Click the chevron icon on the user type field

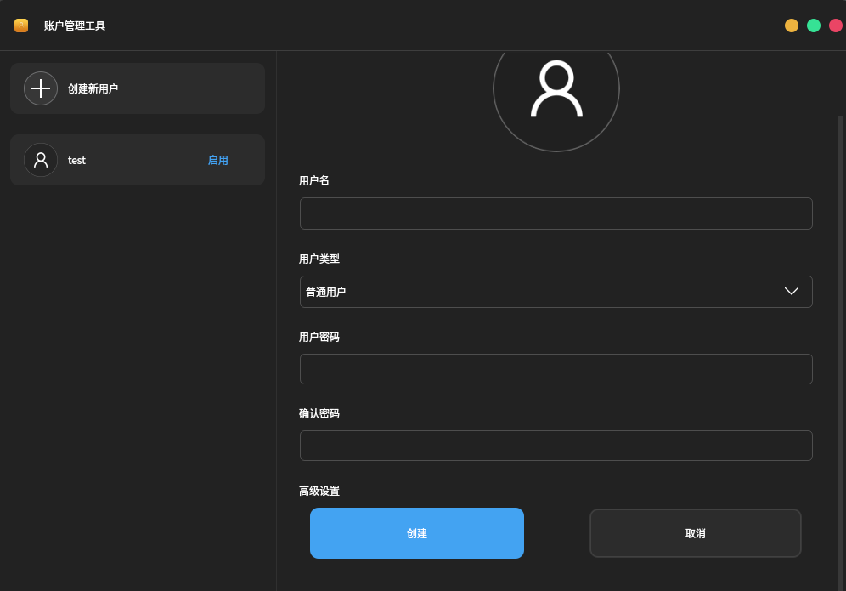(x=792, y=291)
